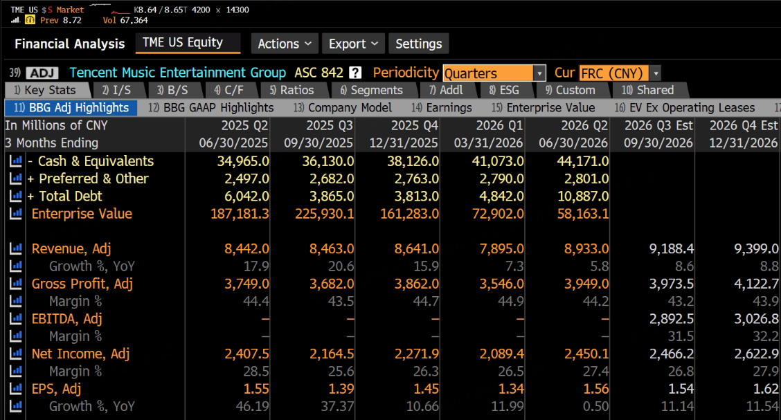Open the Shared tab
Screen dimensions: 781x420
tap(651, 90)
